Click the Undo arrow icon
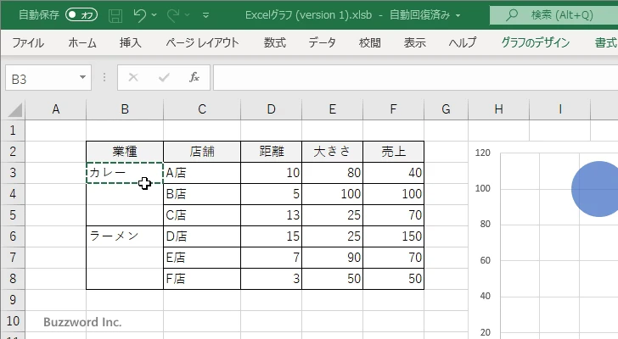Viewport: 618px width, 339px height. click(141, 14)
